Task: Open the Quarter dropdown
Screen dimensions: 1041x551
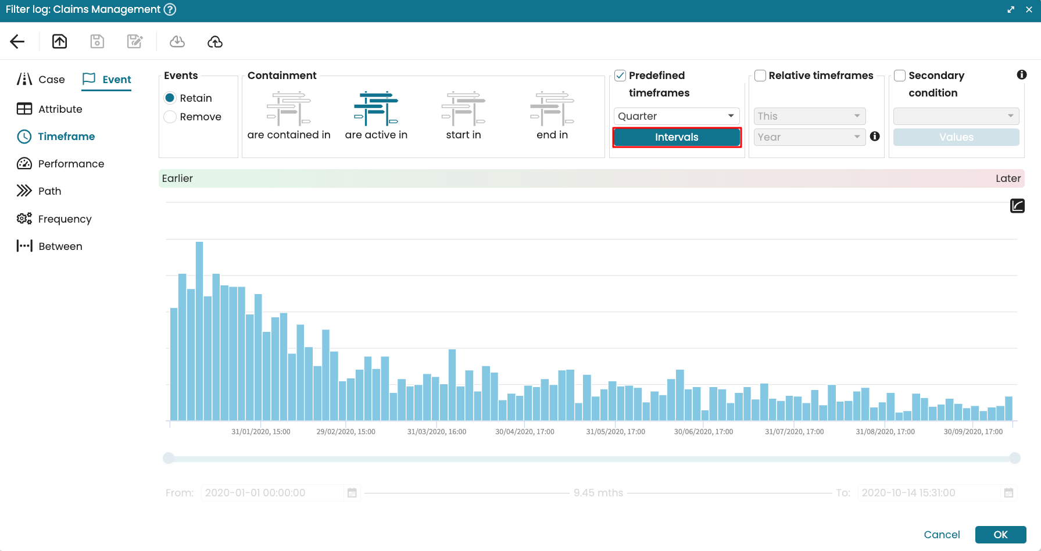Action: [x=677, y=116]
